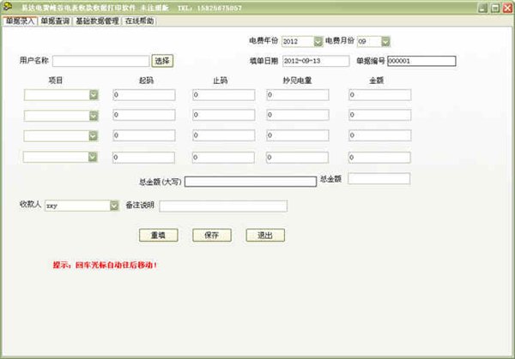515x359 pixels.
Task: Click the 保存 button
Action: (x=212, y=236)
